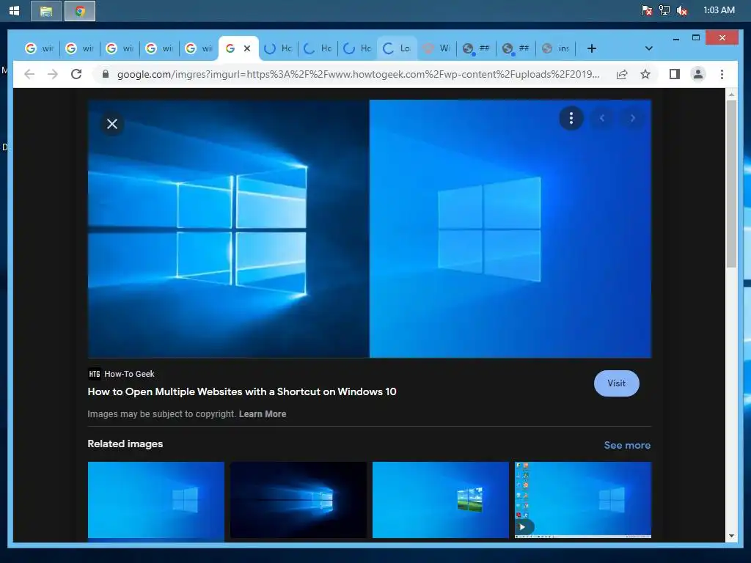Click the play icon on related thumbnail
The image size is (751, 563).
coord(524,527)
